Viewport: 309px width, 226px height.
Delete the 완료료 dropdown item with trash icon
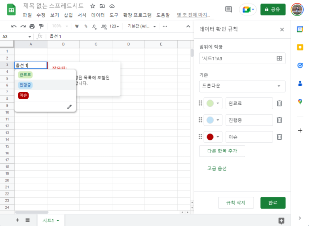coord(279,103)
